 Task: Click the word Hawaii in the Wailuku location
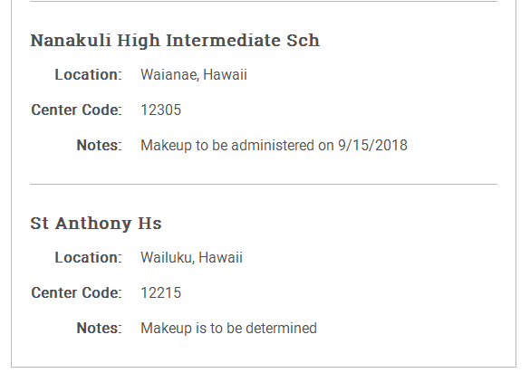[x=220, y=257]
